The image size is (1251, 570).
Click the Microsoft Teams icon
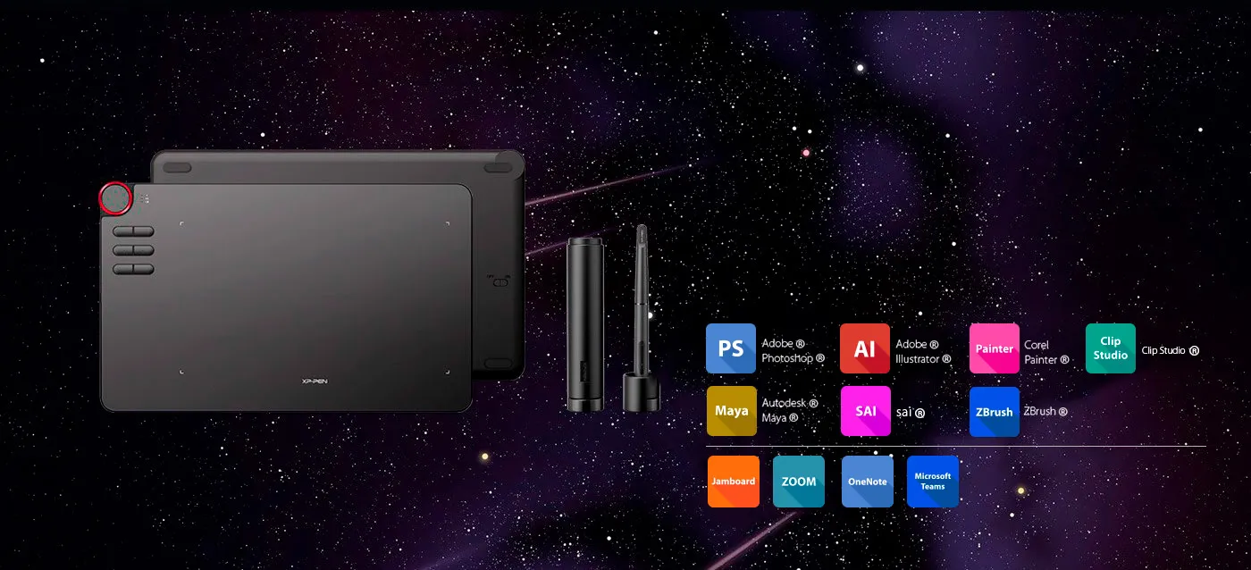933,482
